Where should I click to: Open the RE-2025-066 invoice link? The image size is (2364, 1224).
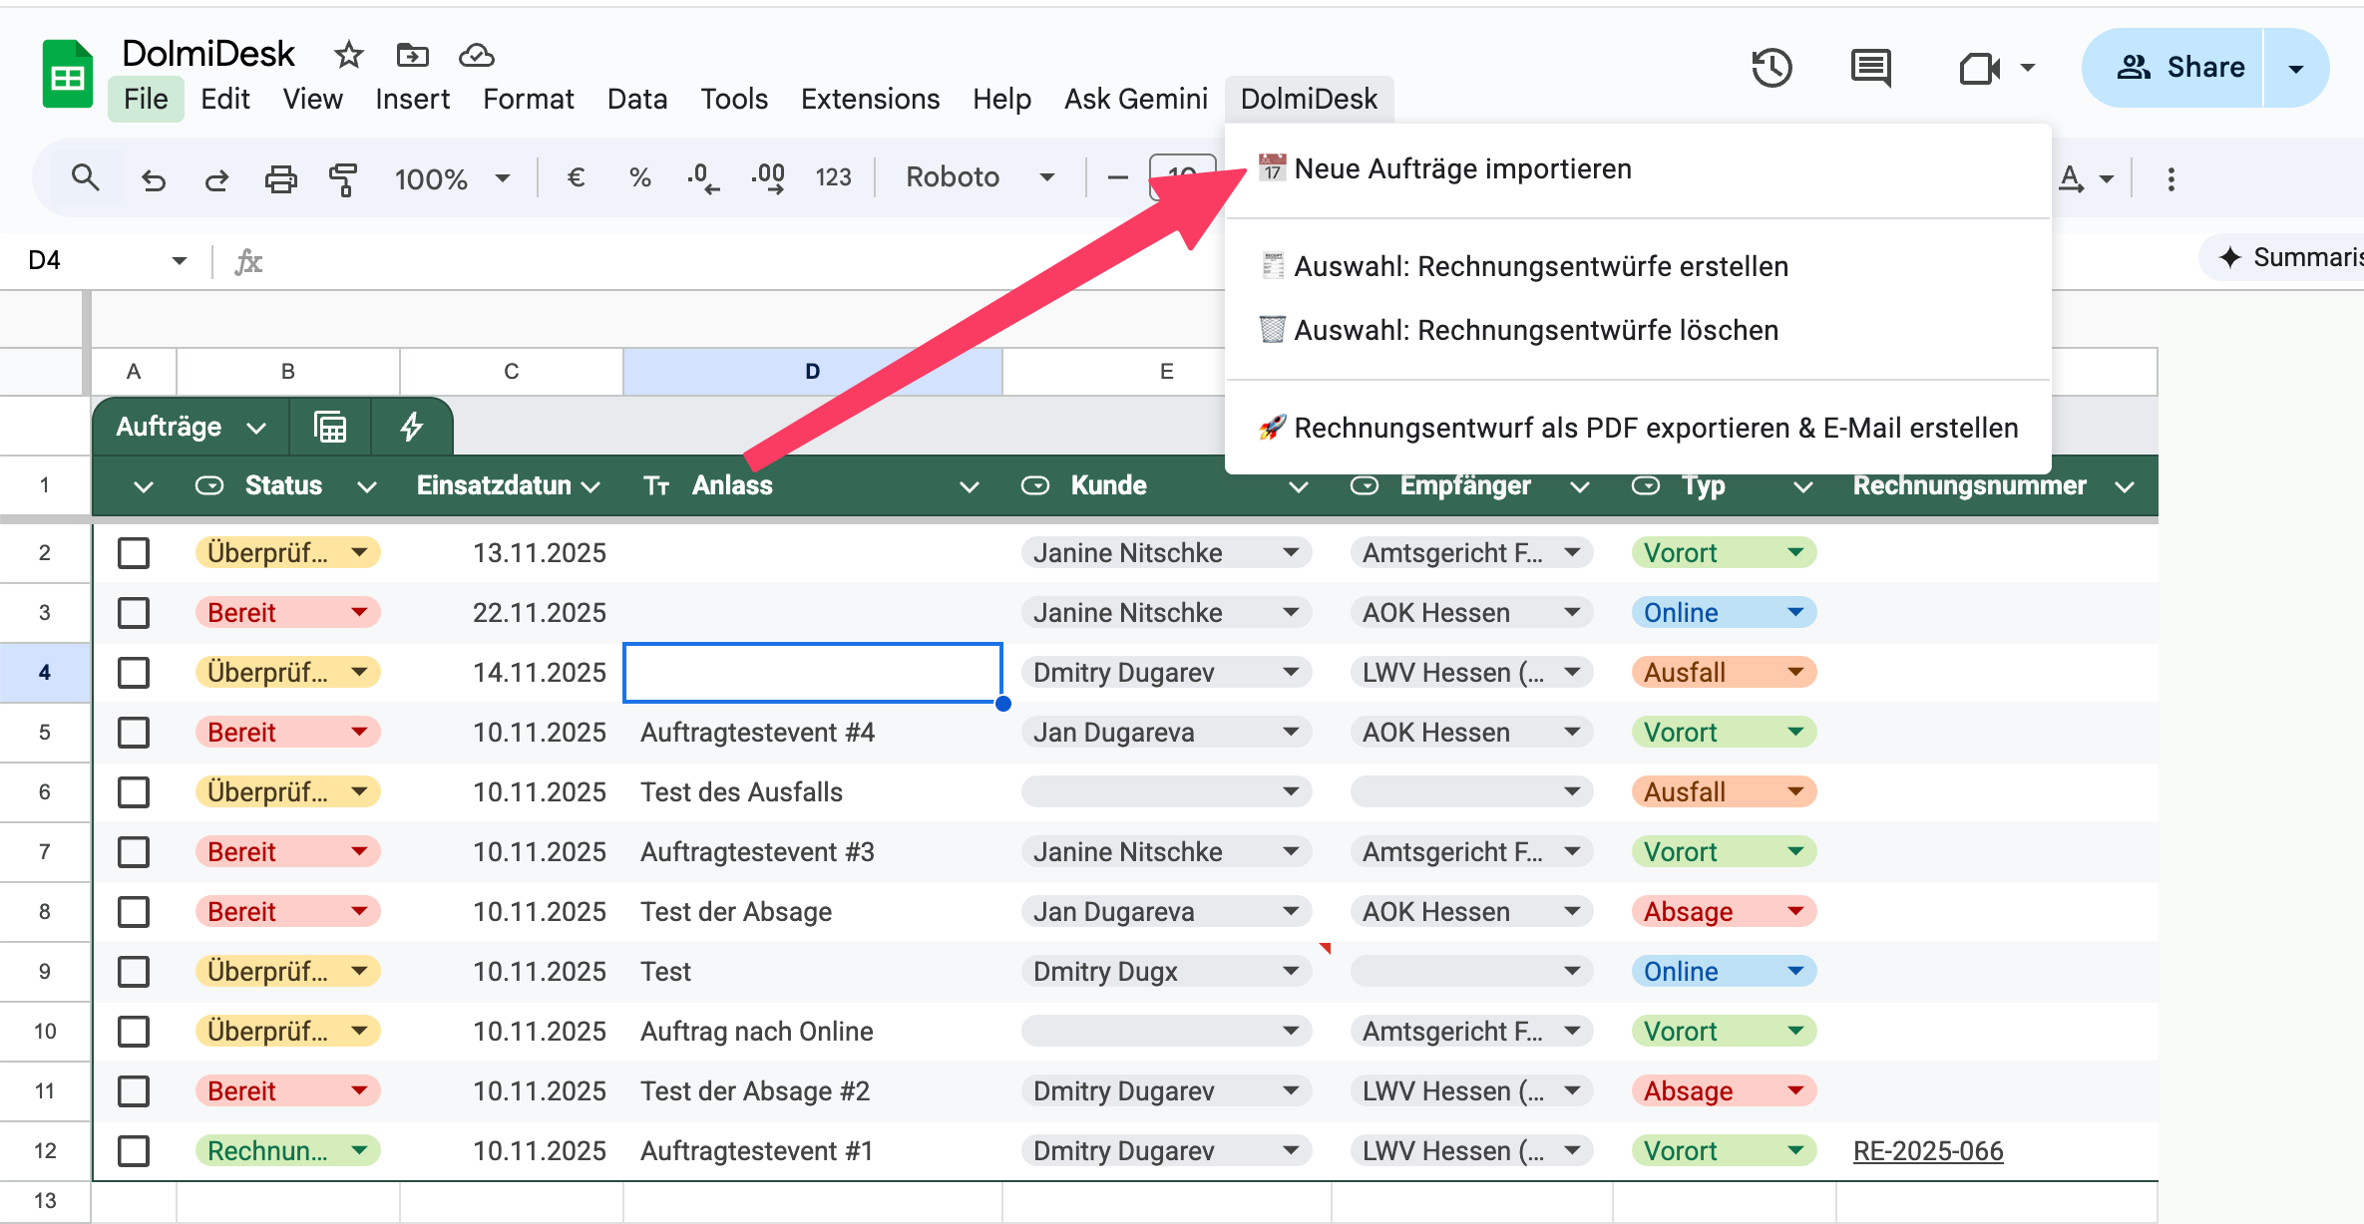[1927, 1151]
